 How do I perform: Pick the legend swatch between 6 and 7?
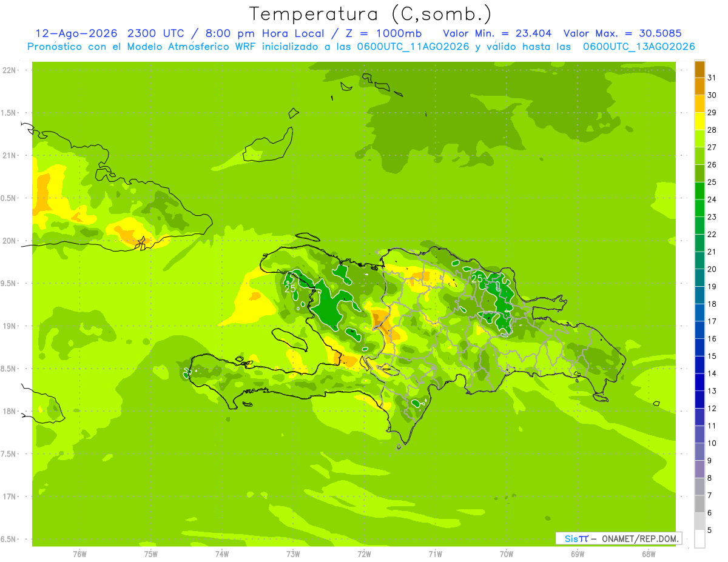click(x=699, y=504)
